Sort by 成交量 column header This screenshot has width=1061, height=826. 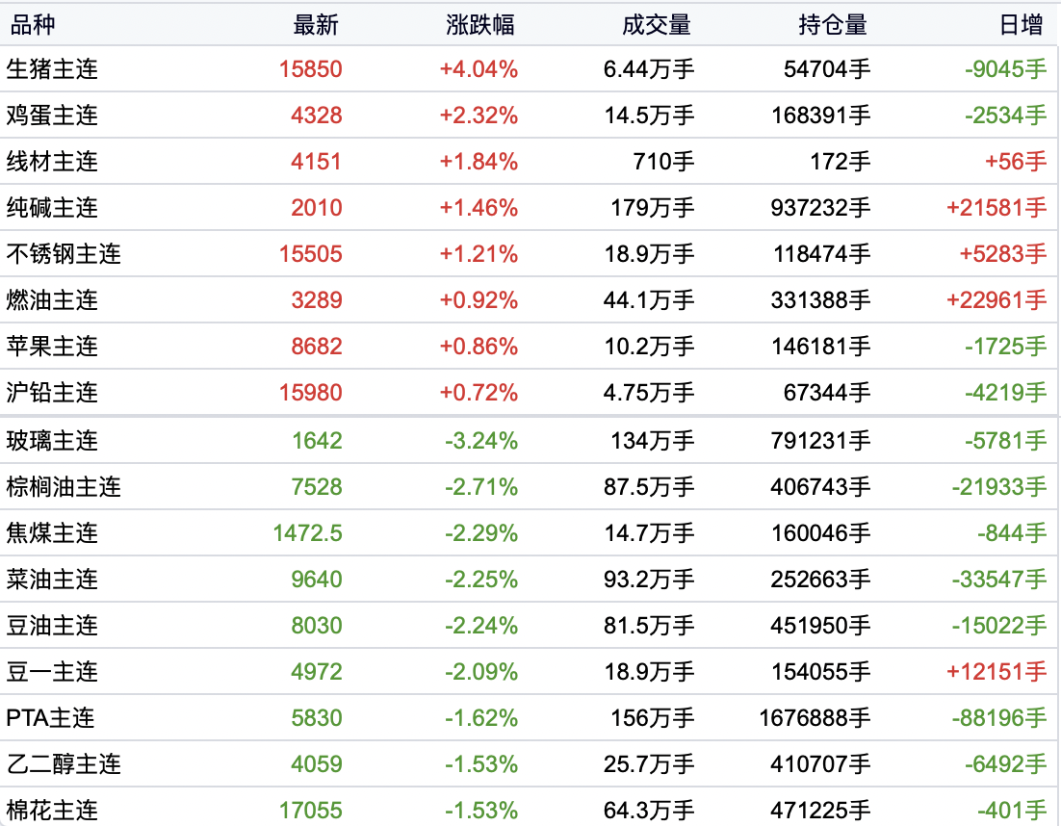[x=657, y=25]
